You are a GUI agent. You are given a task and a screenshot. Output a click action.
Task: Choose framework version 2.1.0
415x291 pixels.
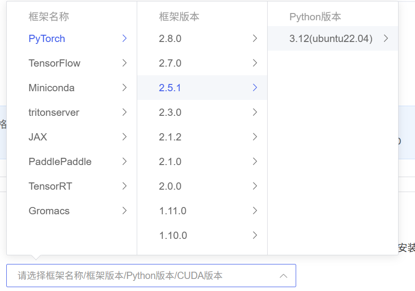(x=202, y=162)
